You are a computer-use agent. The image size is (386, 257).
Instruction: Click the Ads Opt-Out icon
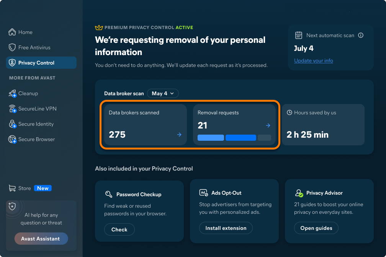coord(204,193)
